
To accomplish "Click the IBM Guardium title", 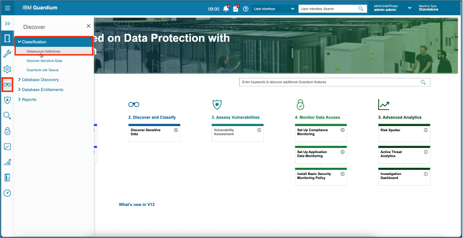I will click(x=40, y=8).
